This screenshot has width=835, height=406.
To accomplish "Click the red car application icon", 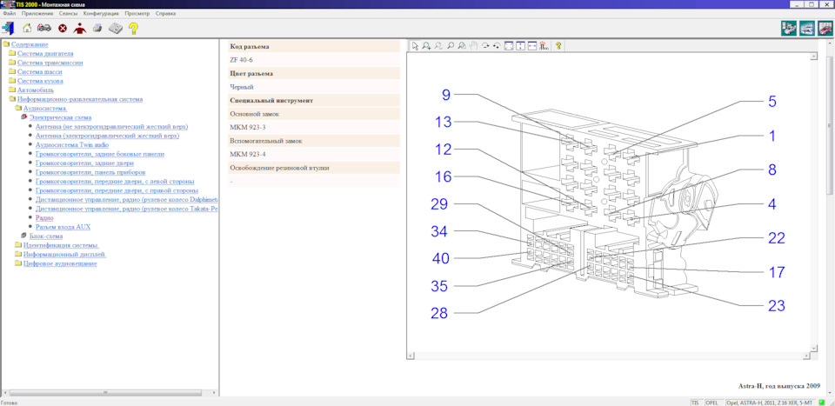I will click(x=824, y=28).
